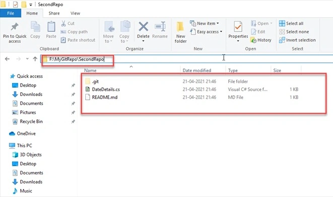Open the Recent locations dropdown chevron
The height and width of the screenshot is (197, 333).
click(x=27, y=59)
